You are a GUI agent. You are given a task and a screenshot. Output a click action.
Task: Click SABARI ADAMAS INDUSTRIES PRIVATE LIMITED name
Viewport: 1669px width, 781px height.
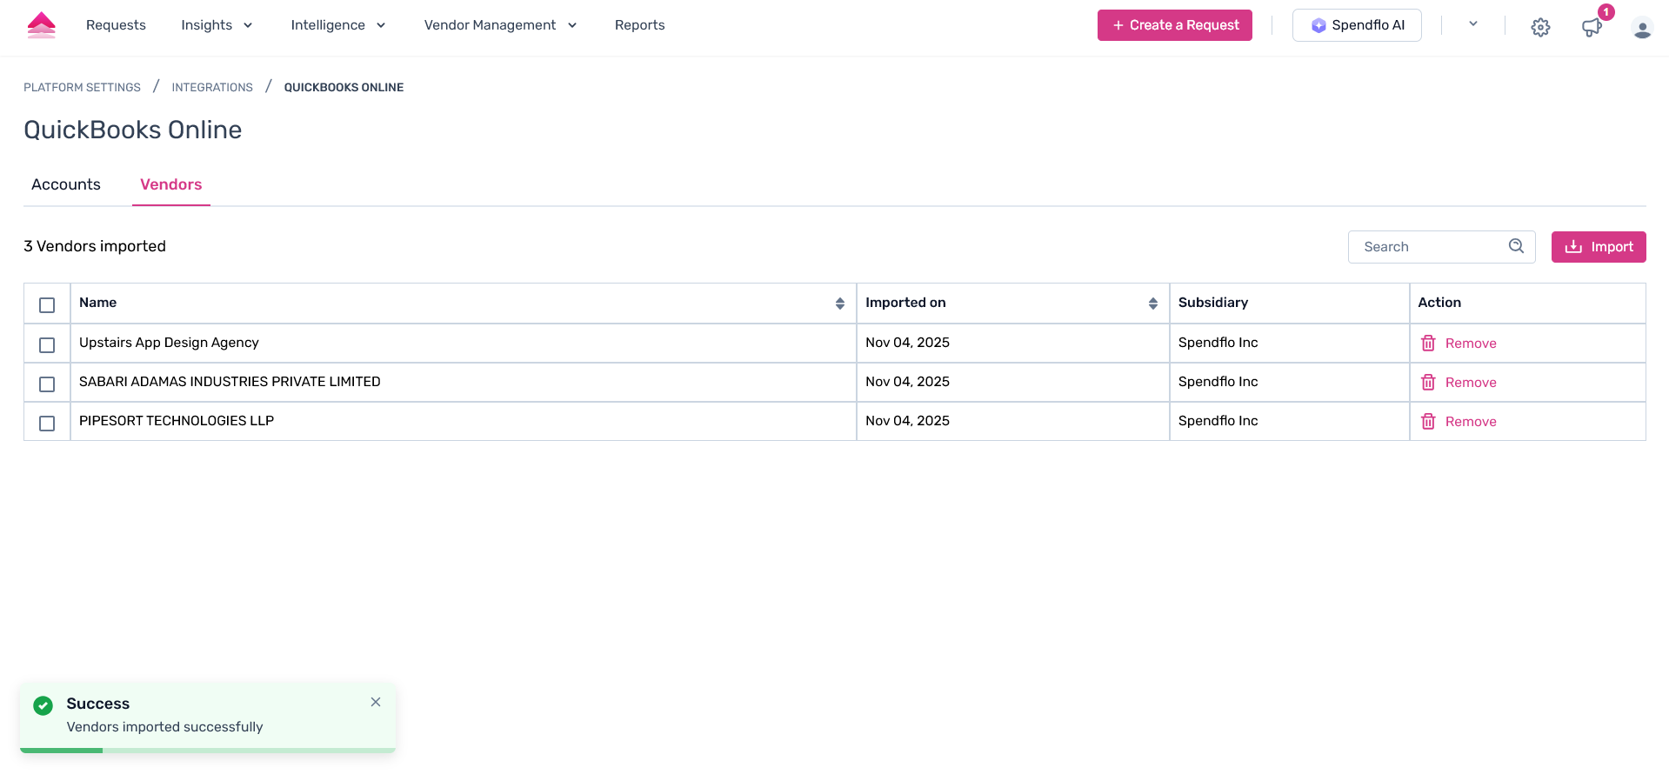click(230, 382)
